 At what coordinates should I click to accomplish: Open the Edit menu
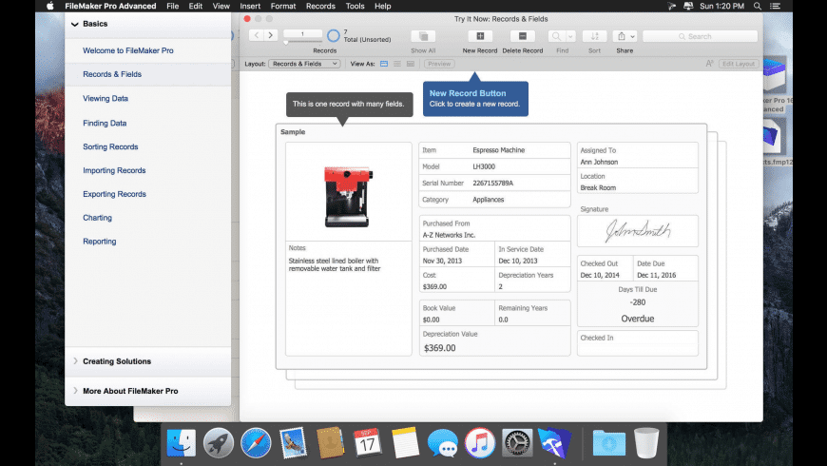coord(196,7)
